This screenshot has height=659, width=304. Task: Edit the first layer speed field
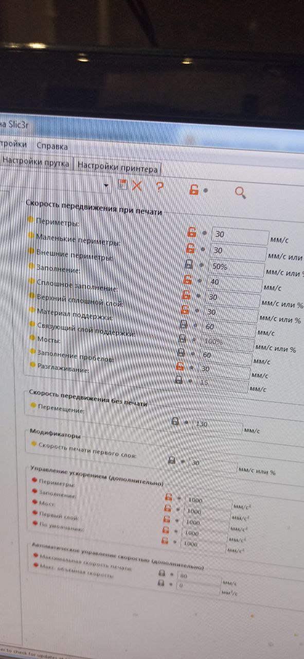213,464
